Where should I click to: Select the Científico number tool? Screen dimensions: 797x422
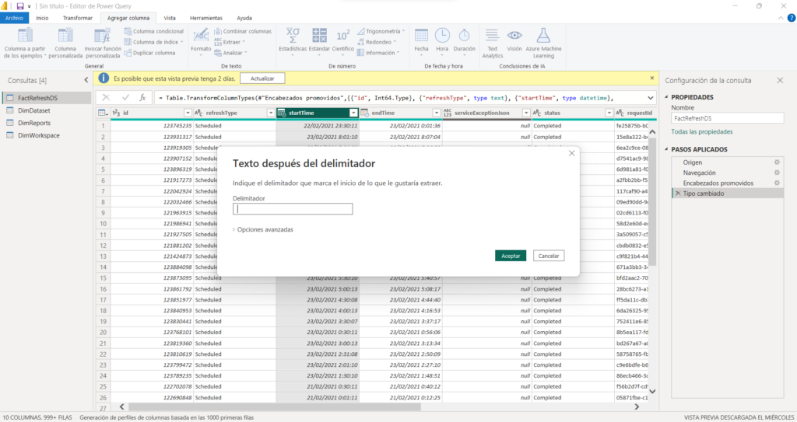click(342, 36)
